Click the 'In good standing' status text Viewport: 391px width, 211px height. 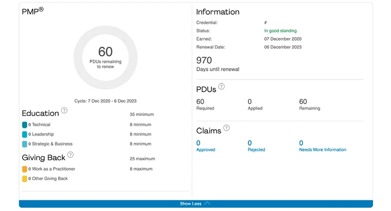(280, 31)
